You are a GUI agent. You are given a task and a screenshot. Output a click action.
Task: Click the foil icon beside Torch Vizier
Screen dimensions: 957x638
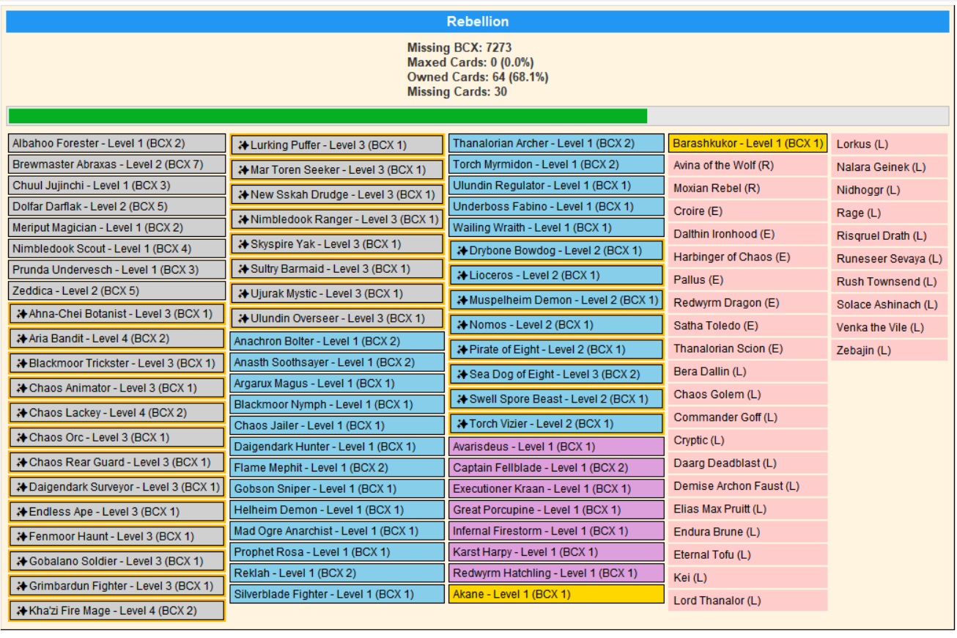[462, 424]
